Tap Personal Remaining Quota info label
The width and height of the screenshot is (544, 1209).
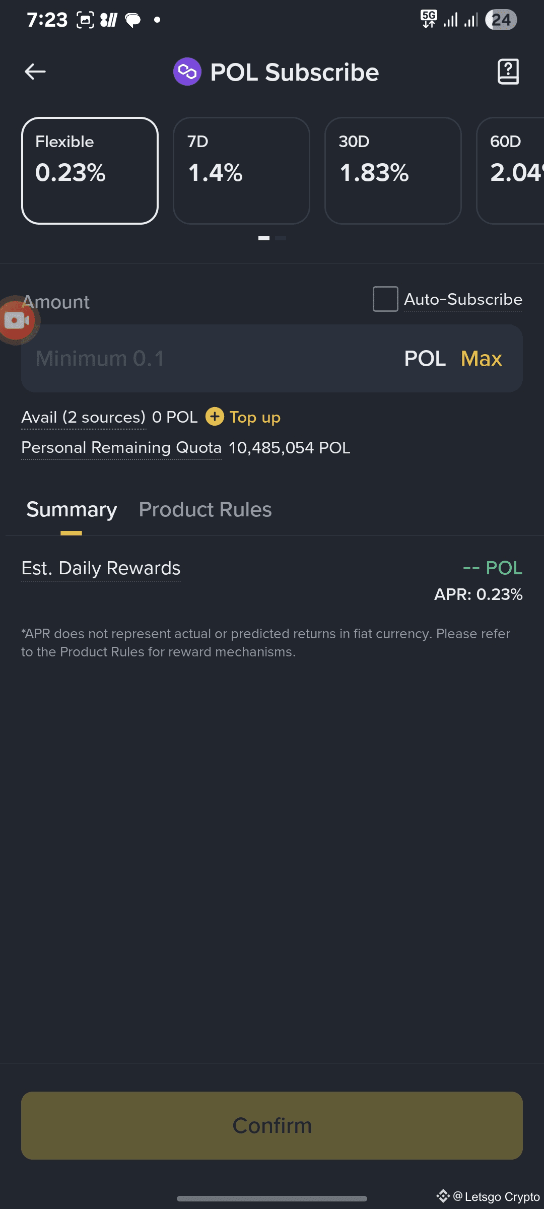pos(121,447)
